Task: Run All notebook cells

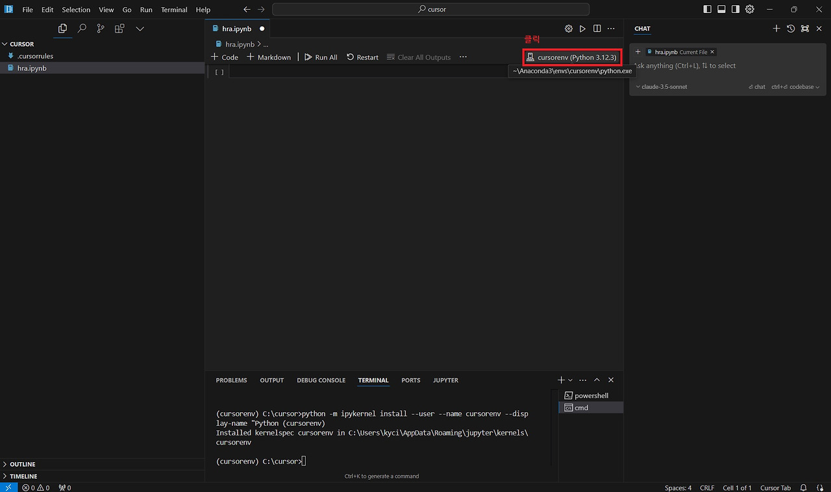Action: point(321,57)
